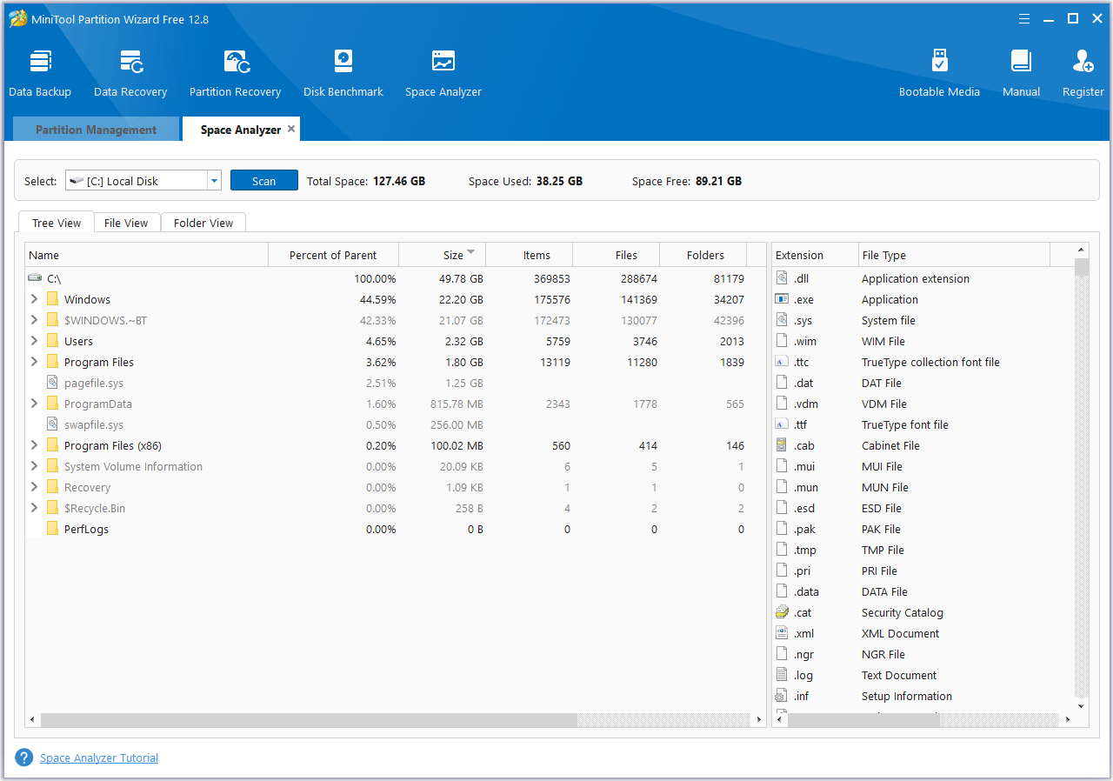Click the .cab cabinet file icon

782,445
